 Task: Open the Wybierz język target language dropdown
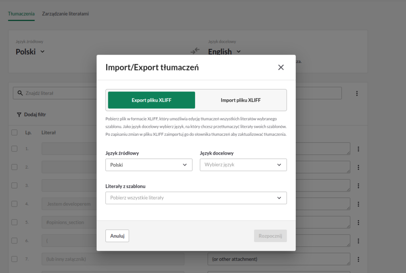(x=243, y=165)
